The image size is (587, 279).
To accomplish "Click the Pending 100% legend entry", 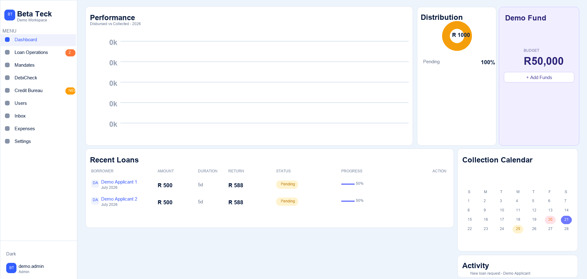I will point(459,62).
